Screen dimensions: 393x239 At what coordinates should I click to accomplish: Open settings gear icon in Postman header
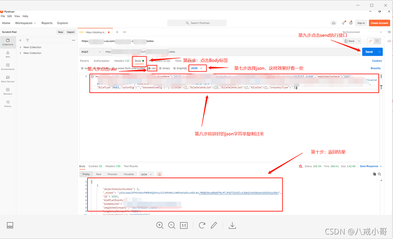[x=351, y=23]
